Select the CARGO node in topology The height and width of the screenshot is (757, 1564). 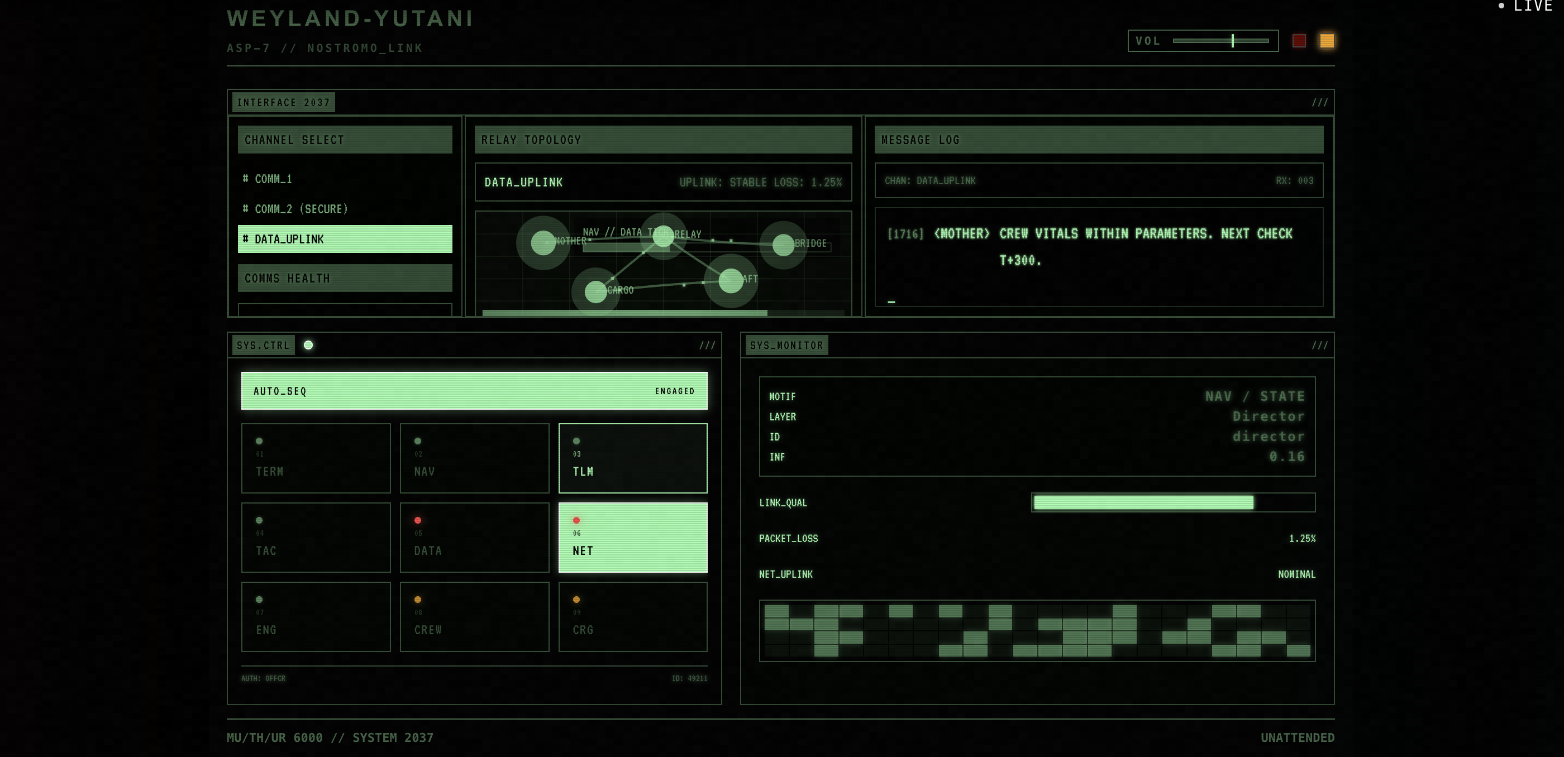coord(595,291)
